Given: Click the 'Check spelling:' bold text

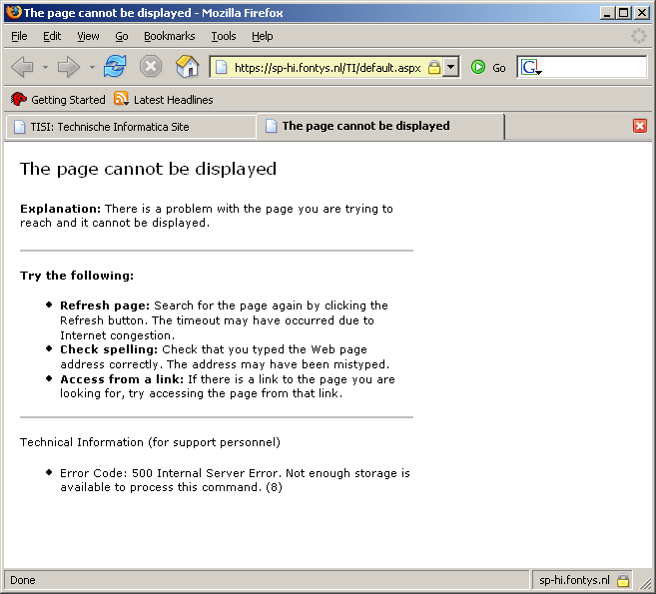Looking at the screenshot, I should (x=109, y=349).
